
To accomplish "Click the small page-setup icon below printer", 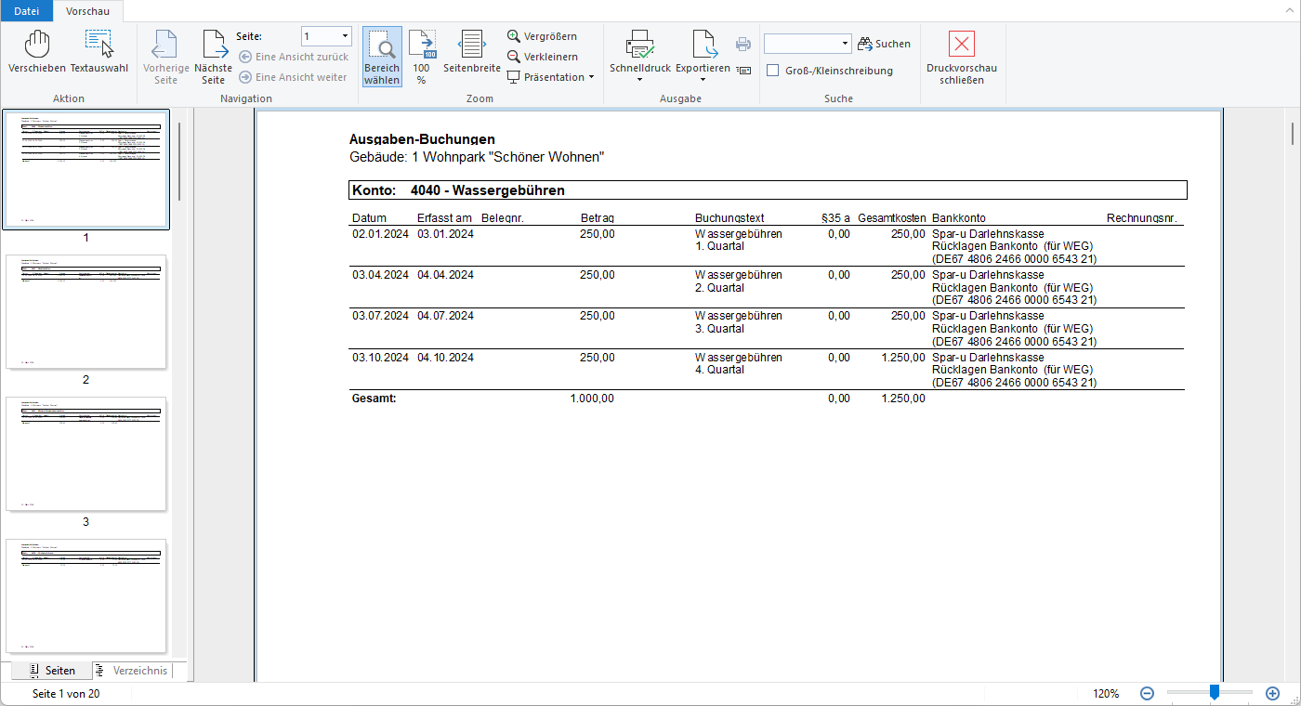I will 743,70.
